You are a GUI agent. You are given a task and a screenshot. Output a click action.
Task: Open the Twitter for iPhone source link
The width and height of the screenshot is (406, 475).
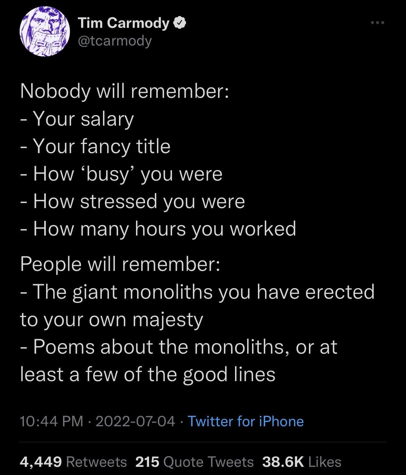click(245, 421)
